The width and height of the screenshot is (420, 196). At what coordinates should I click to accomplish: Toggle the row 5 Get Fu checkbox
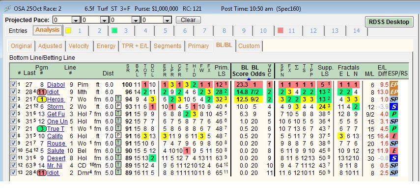[x=13, y=114]
